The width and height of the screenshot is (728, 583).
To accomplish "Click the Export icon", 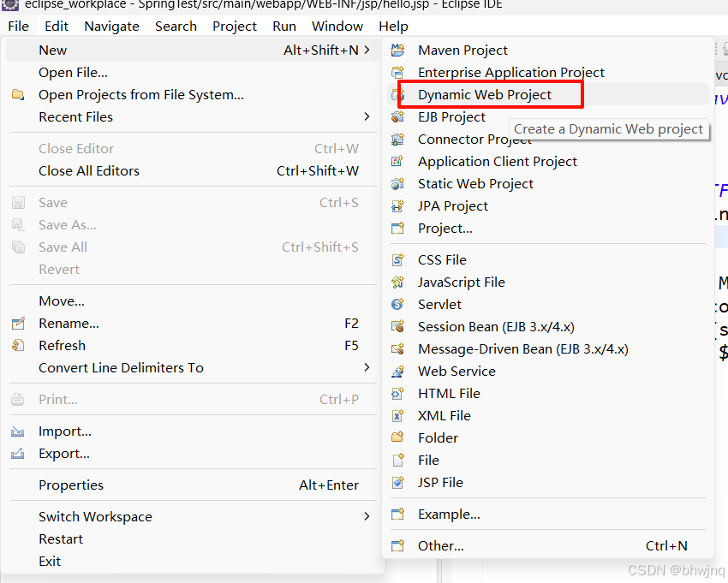I will 18,453.
